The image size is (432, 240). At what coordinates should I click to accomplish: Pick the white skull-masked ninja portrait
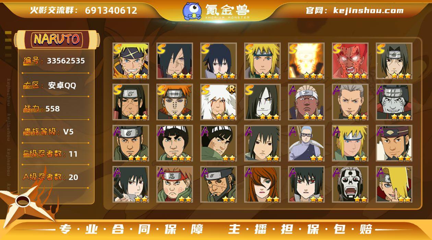[x=350, y=184]
